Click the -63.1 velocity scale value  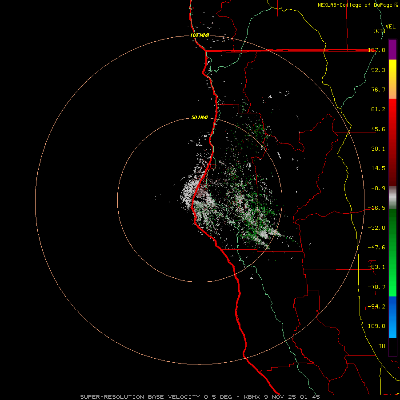pyautogui.click(x=376, y=267)
